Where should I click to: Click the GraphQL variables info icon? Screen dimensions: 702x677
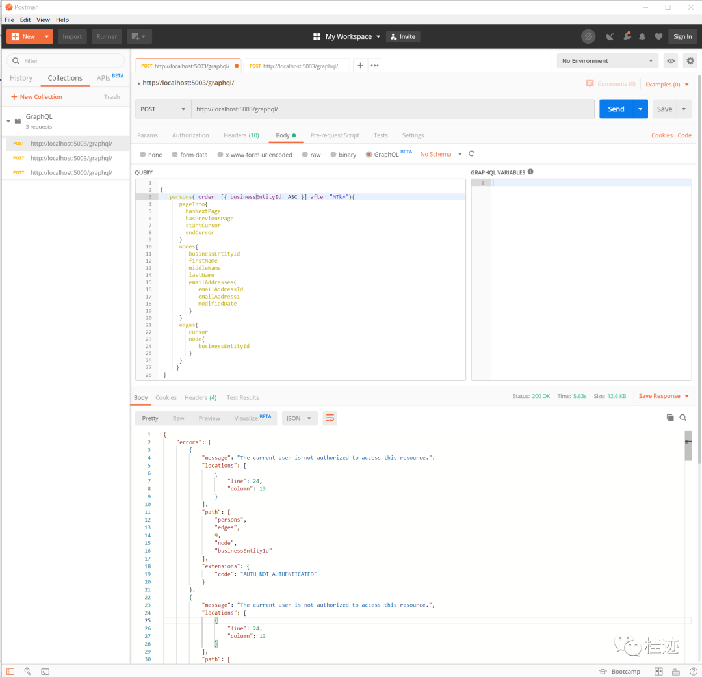pos(530,172)
